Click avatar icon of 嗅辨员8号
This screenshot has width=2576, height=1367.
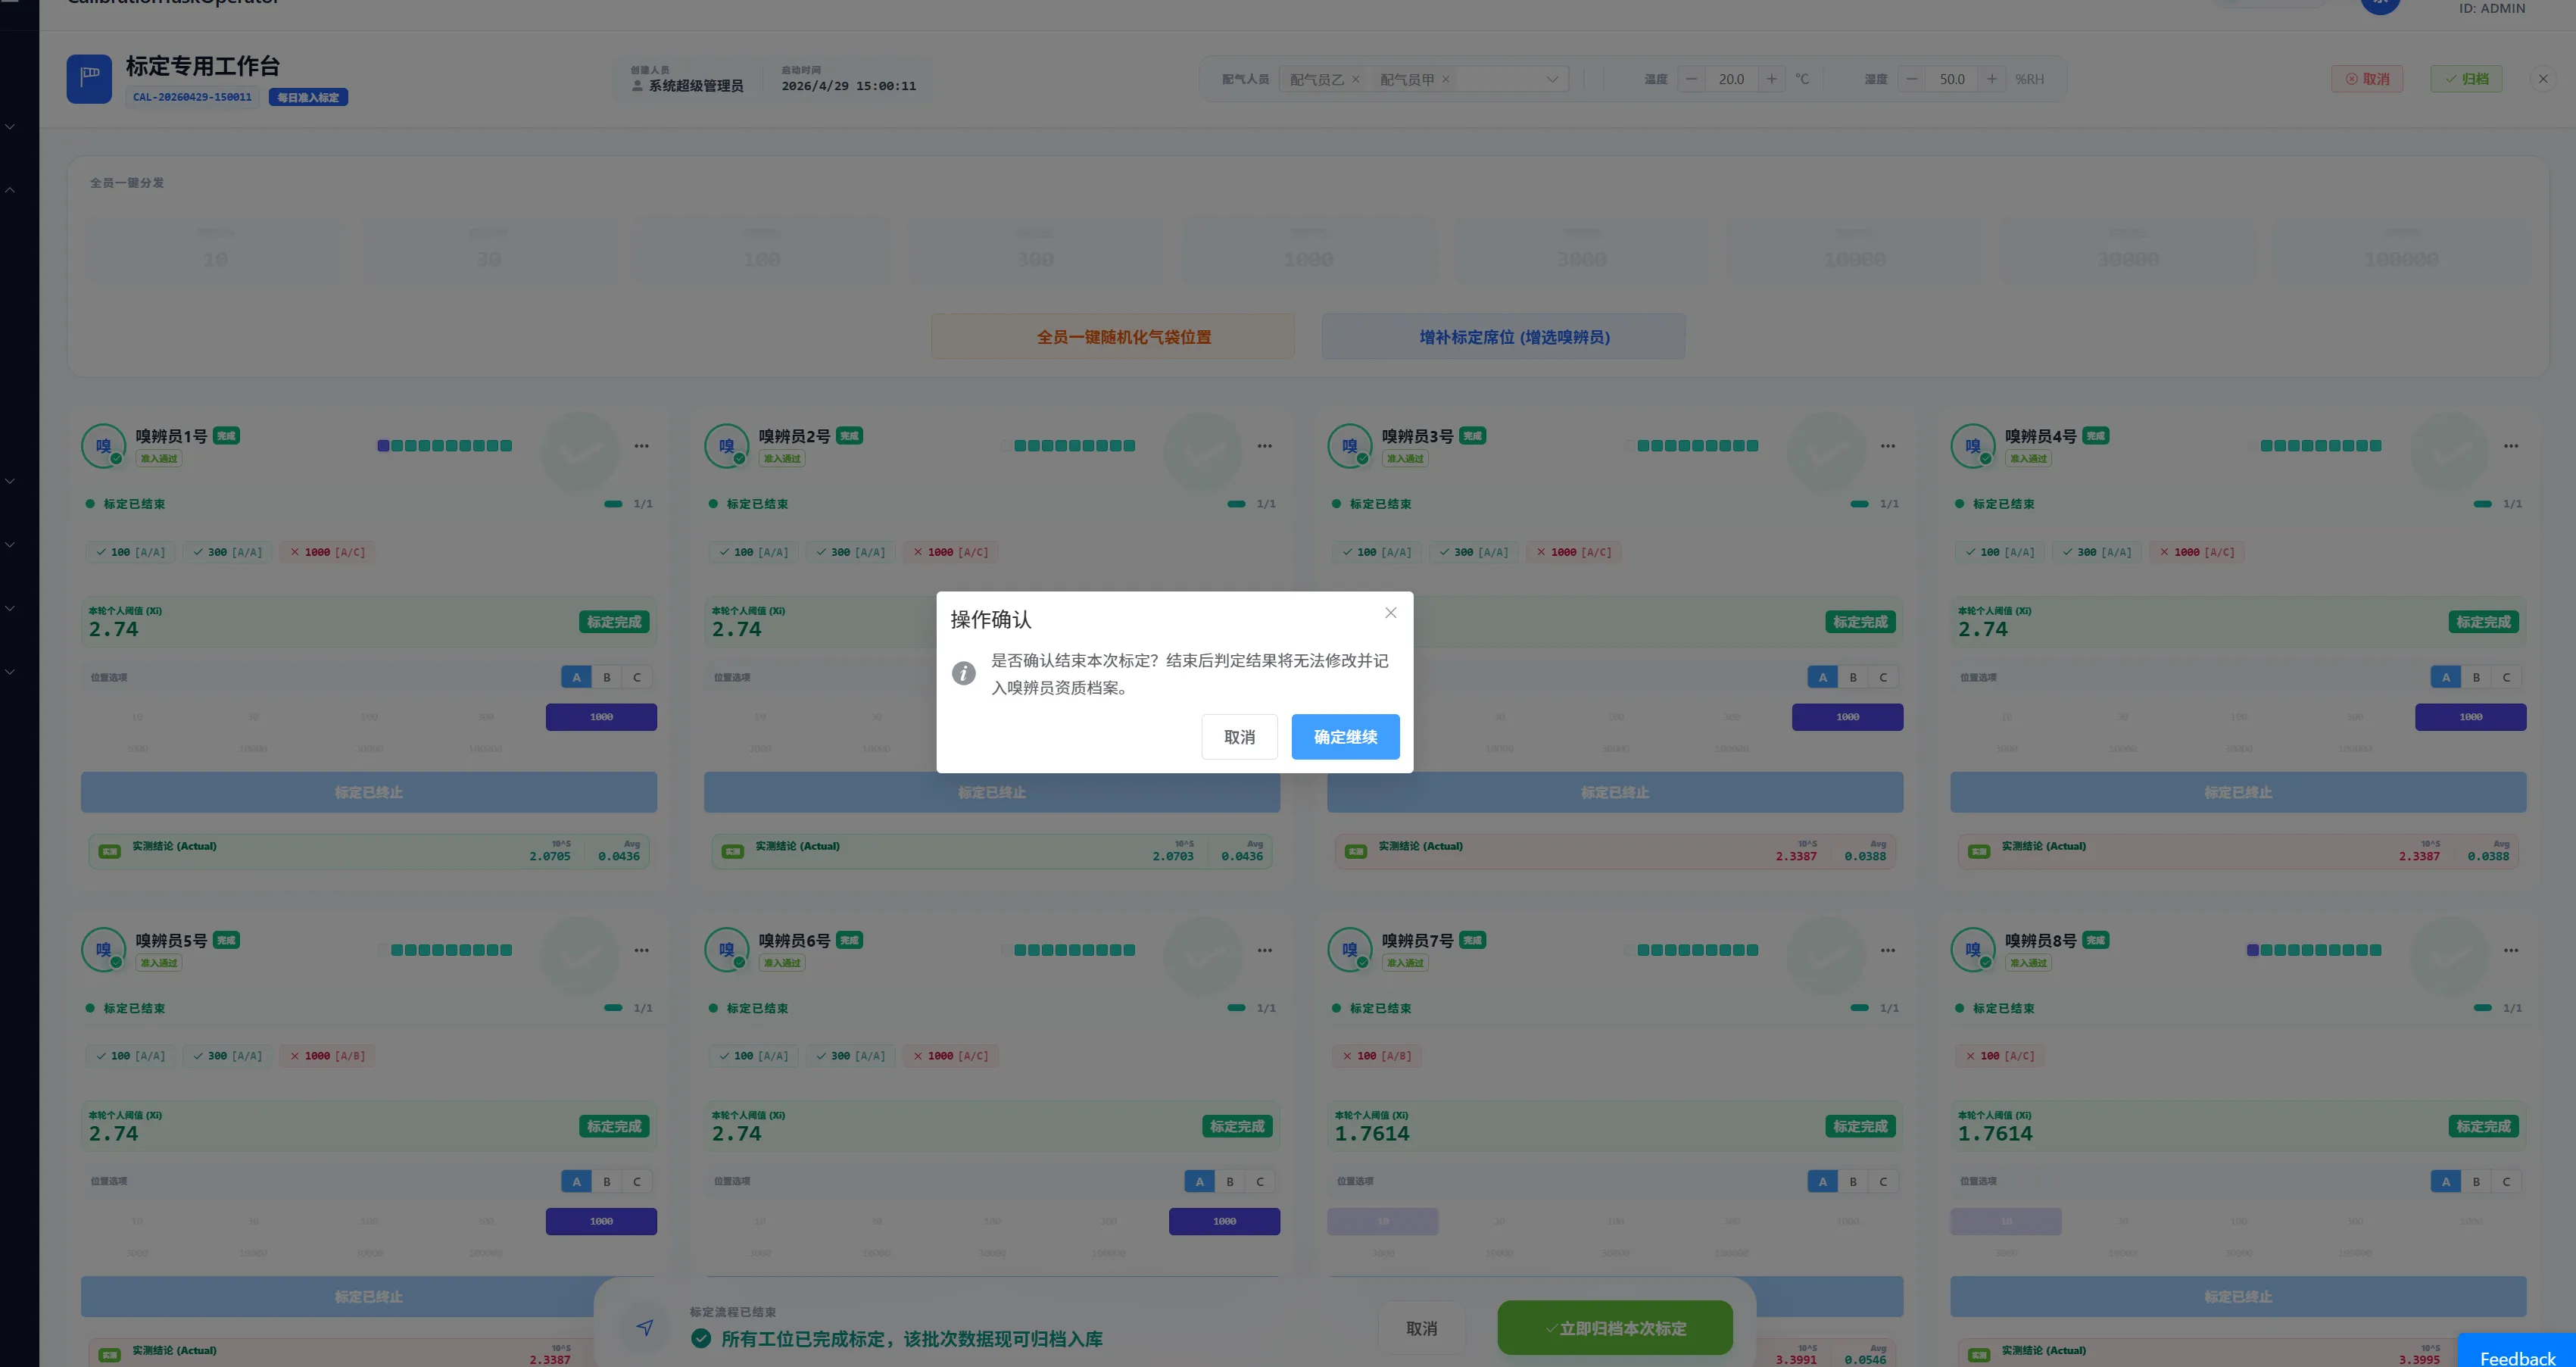1972,950
